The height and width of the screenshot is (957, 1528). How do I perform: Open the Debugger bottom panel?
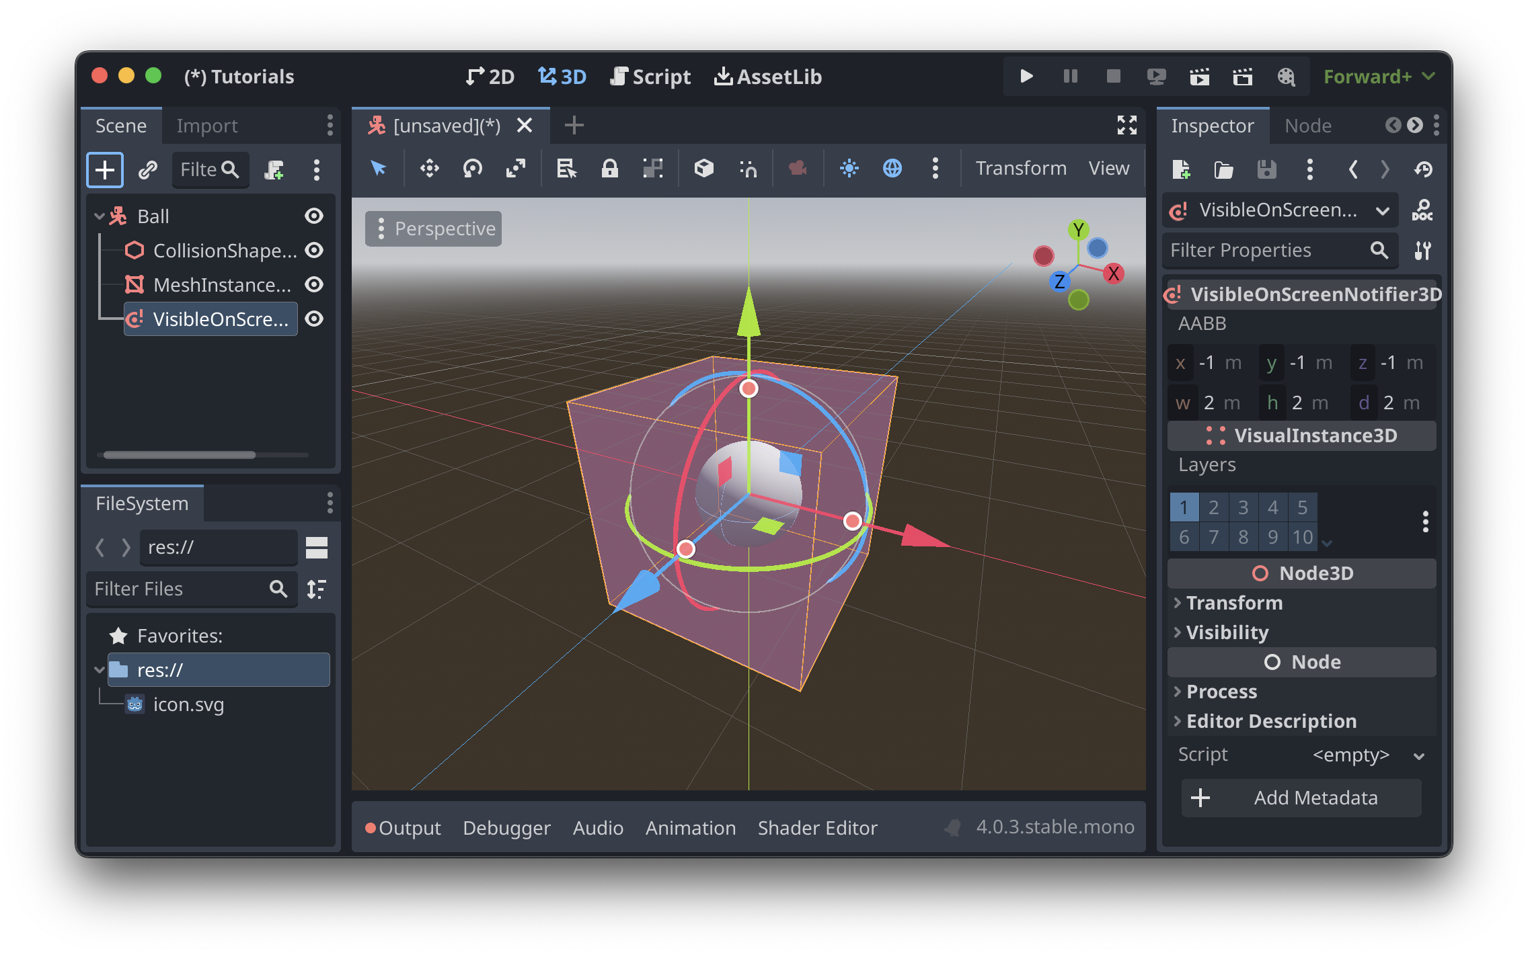point(506,827)
